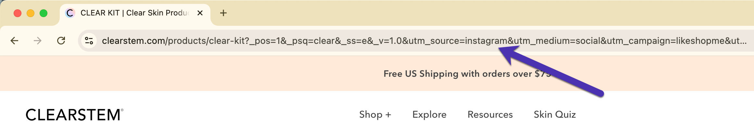The width and height of the screenshot is (754, 138).
Task: Open a new browser tab
Action: tap(223, 13)
